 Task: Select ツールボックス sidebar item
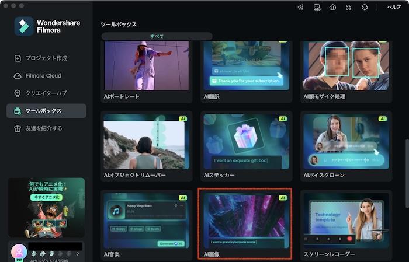46,111
